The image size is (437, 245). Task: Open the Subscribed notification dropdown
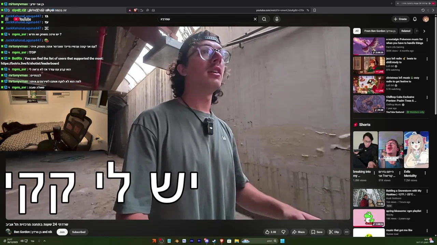[79, 232]
